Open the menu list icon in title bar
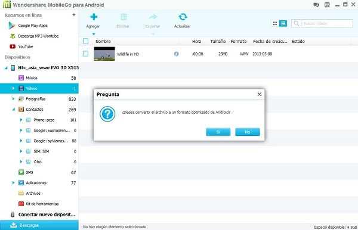Image resolution: width=358 pixels, height=230 pixels. (327, 5)
